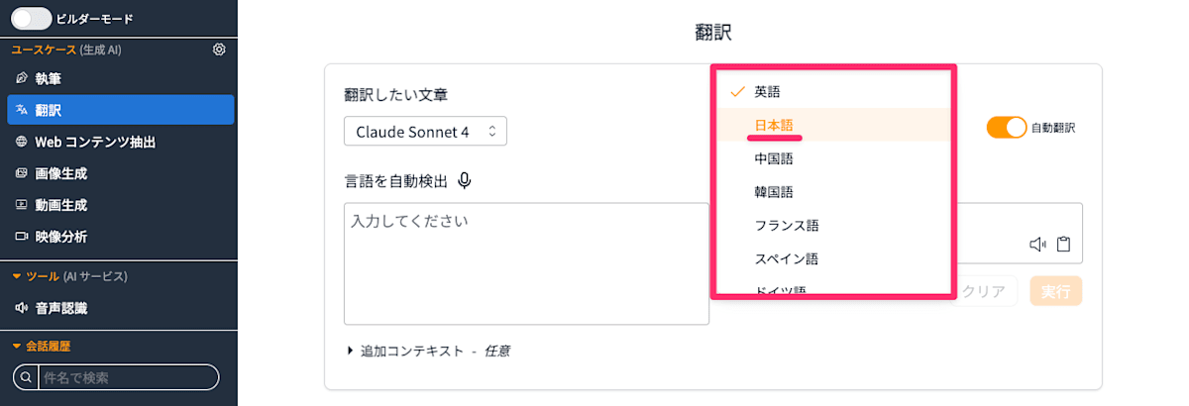1189x406 pixels.
Task: Toggle ビルダーモード switch
Action: click(31, 18)
